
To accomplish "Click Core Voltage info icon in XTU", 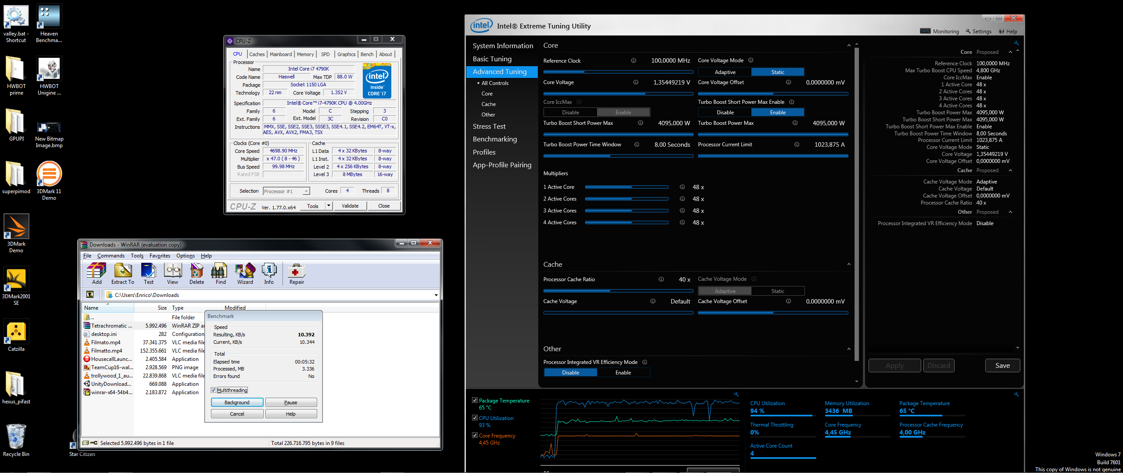I will tap(636, 82).
